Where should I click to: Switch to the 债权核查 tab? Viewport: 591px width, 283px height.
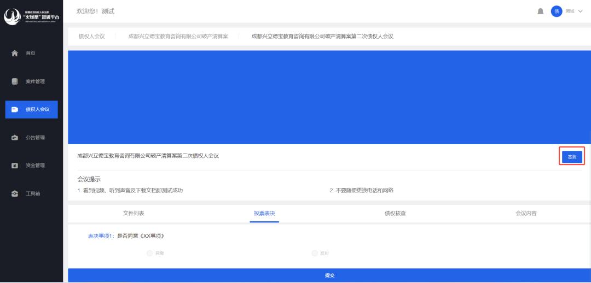coord(395,214)
